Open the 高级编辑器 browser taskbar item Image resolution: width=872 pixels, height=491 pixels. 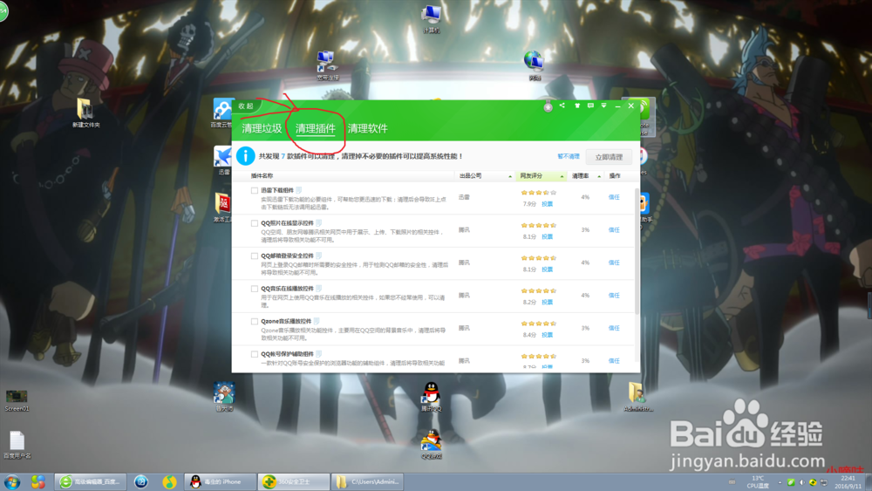pos(92,481)
